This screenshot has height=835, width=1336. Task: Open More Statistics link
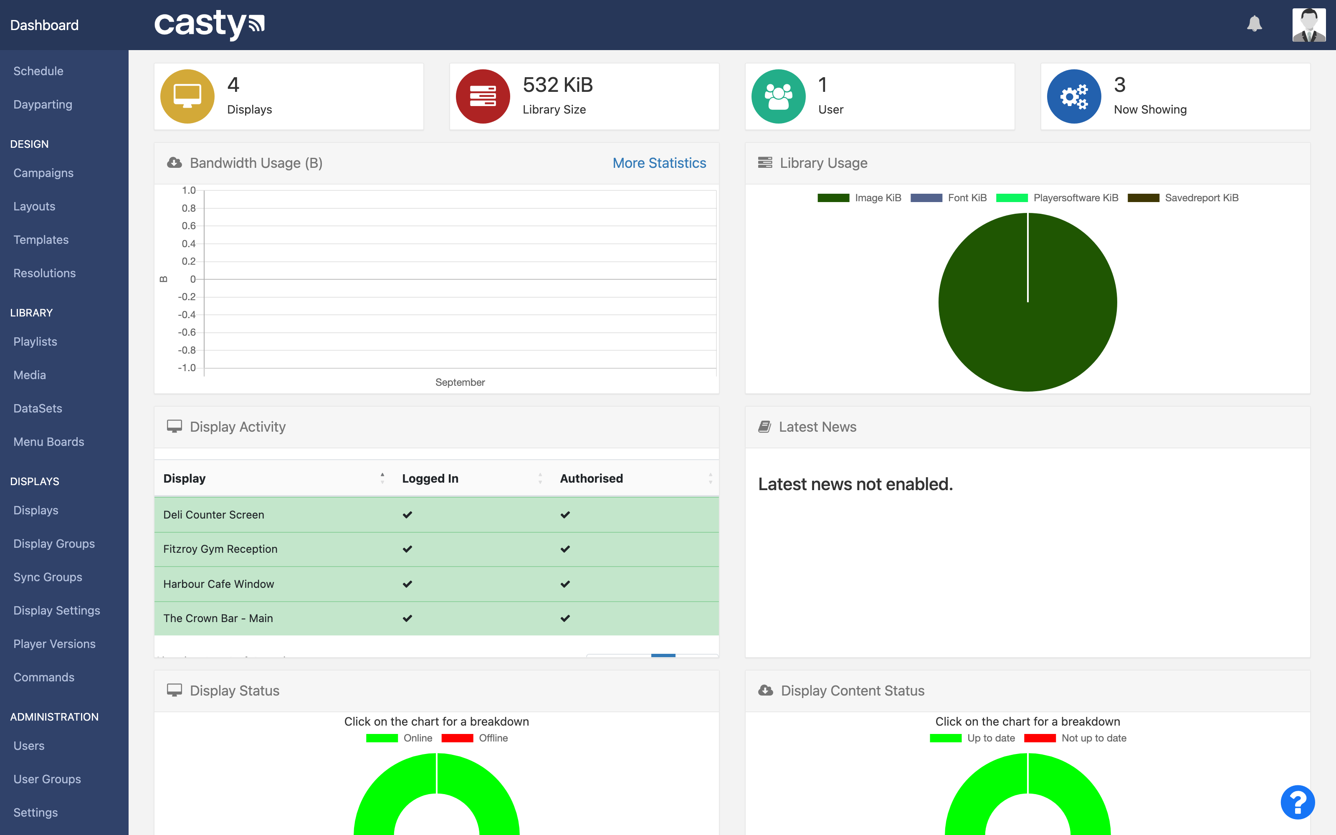(x=659, y=163)
